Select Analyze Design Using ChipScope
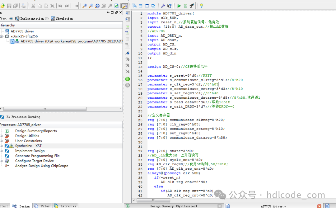Screen dimensions: 336x208 42,166
